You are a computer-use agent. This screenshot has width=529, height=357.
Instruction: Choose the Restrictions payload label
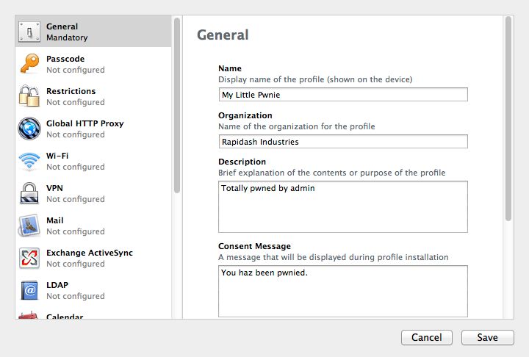71,91
